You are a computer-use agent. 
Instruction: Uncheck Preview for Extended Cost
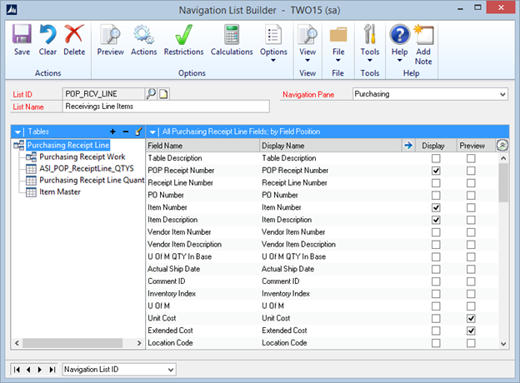[x=471, y=331]
